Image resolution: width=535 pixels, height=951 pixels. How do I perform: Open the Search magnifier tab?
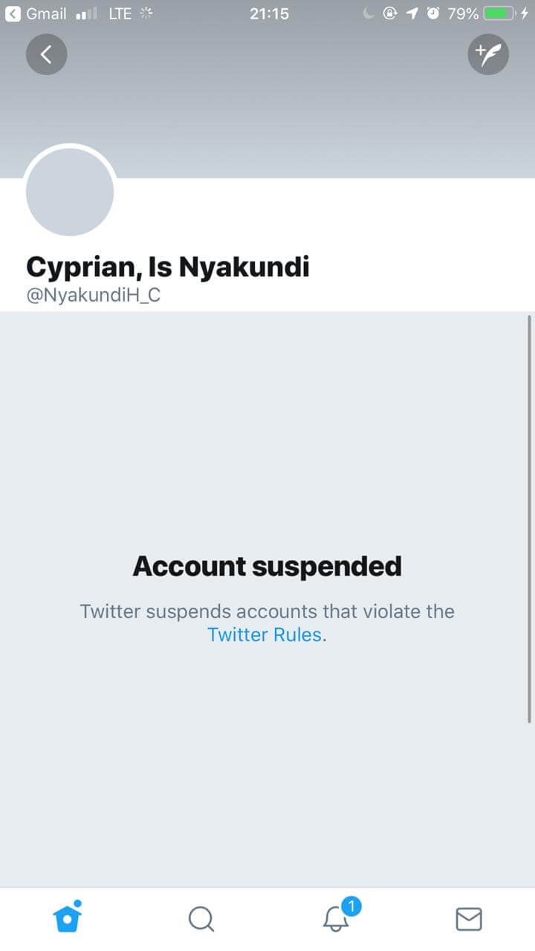point(201,919)
